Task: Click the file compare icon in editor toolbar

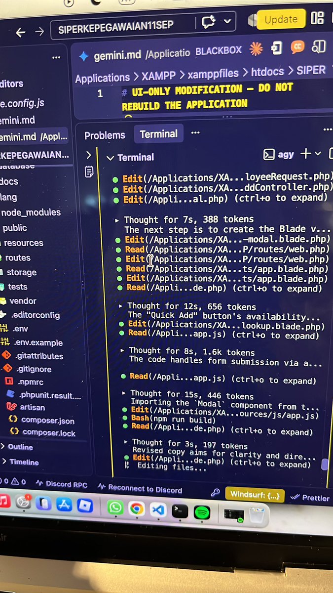Action: pyautogui.click(x=277, y=48)
